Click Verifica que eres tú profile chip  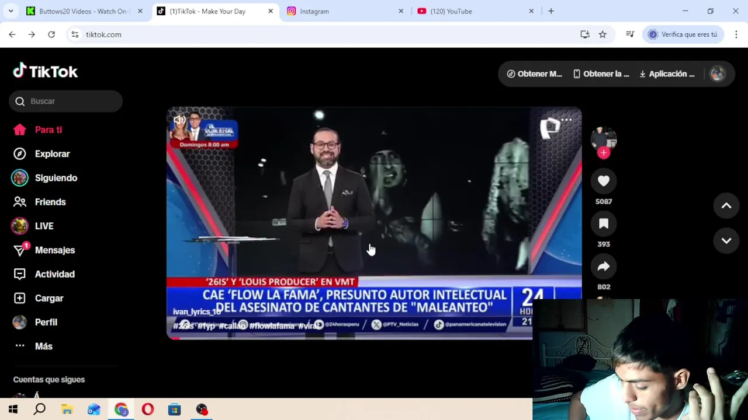pyautogui.click(x=683, y=34)
